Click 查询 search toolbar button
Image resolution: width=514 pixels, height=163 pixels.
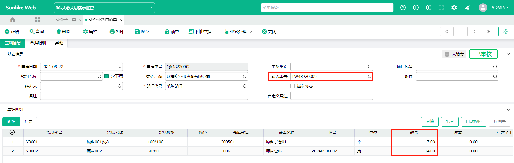(37, 32)
